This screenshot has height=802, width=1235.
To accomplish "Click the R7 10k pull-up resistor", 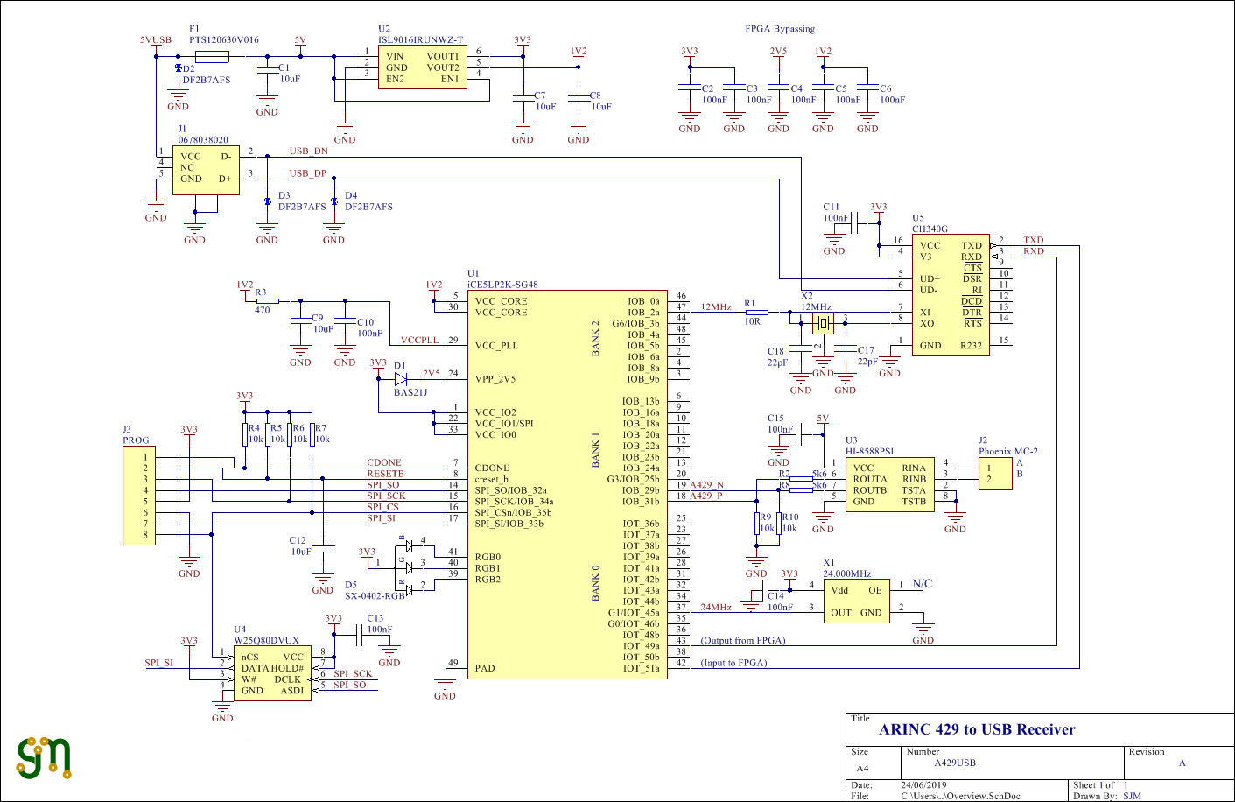I will [x=312, y=434].
